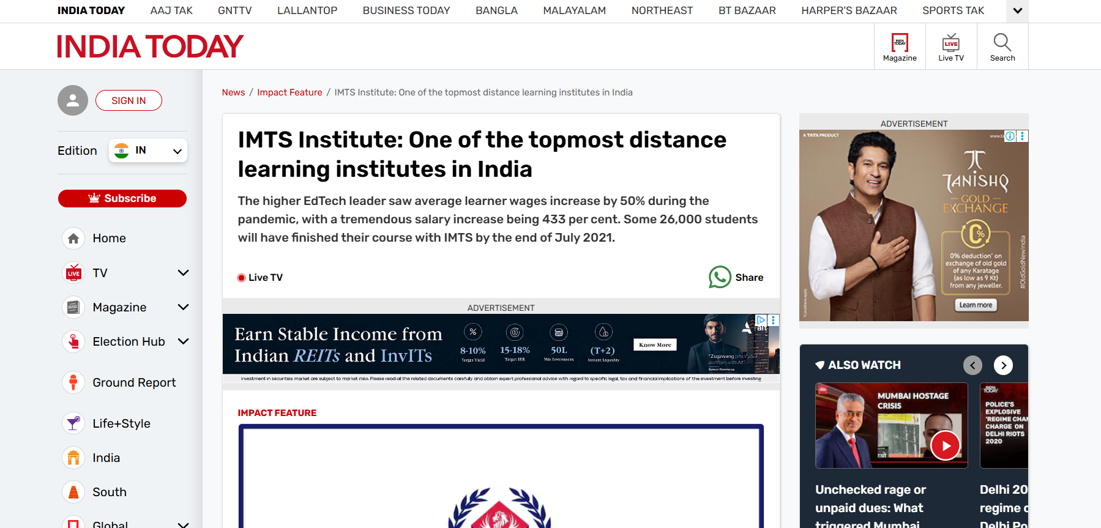Click the red Subscribe button
This screenshot has height=528, width=1101.
point(122,198)
